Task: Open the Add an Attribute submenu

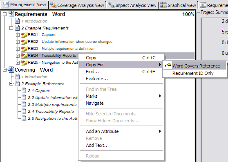Action: [x=121, y=131]
